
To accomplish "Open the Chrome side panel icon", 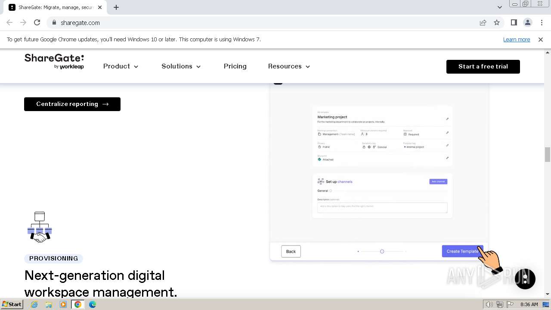I will pyautogui.click(x=514, y=22).
